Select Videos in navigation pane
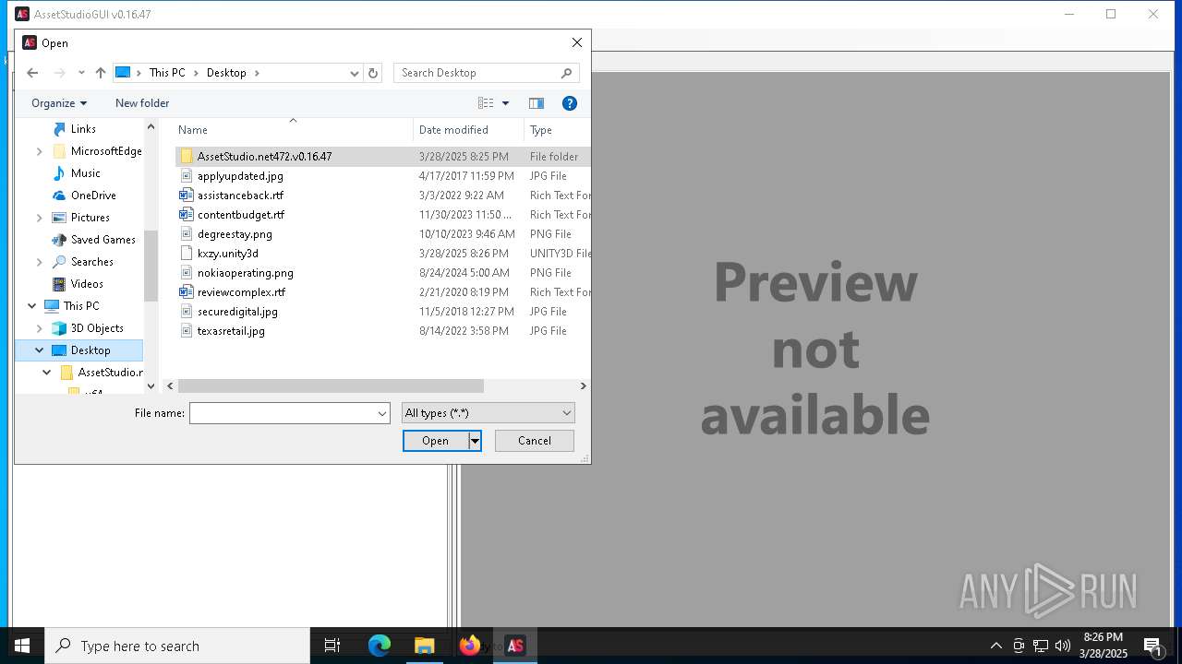 [87, 284]
